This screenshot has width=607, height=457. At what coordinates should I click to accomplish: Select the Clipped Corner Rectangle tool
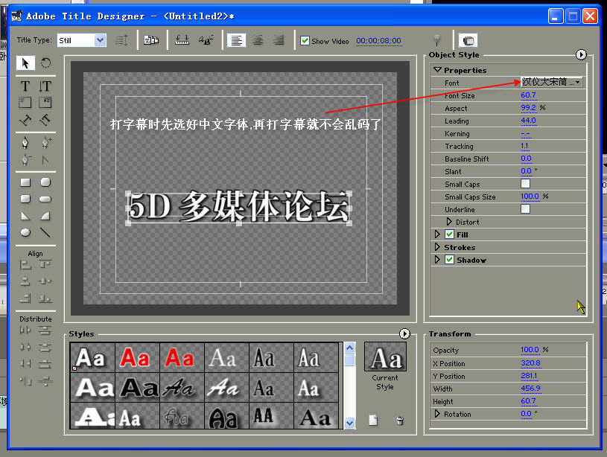coord(45,182)
